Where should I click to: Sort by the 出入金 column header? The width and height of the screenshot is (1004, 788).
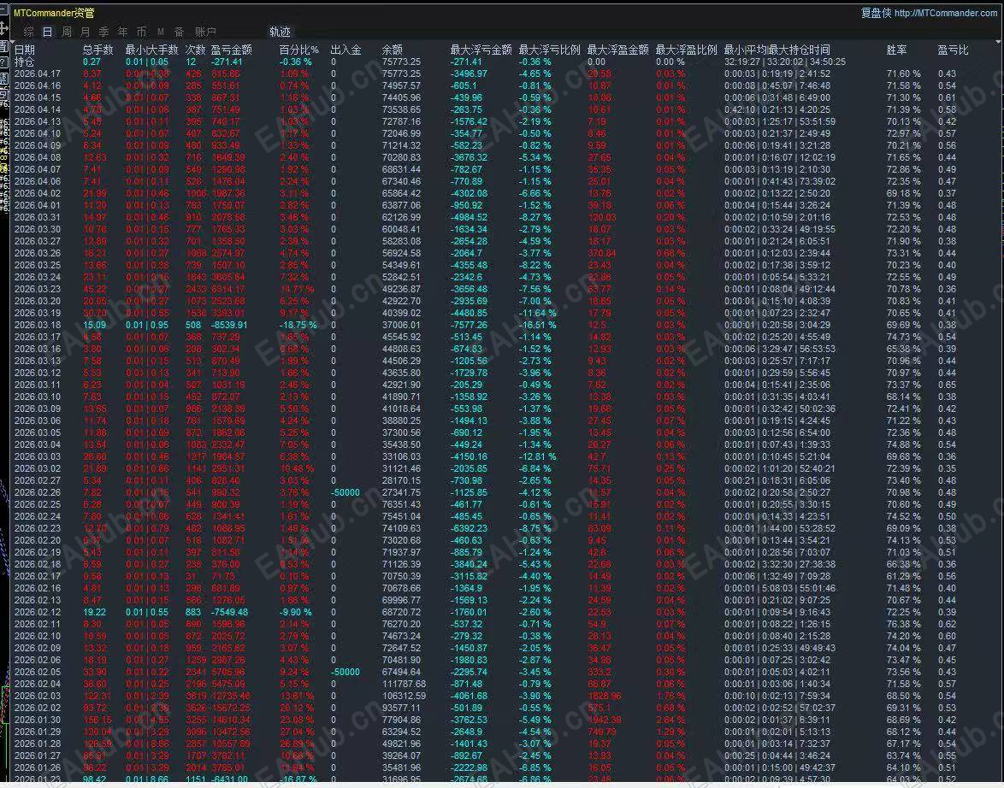[x=345, y=50]
